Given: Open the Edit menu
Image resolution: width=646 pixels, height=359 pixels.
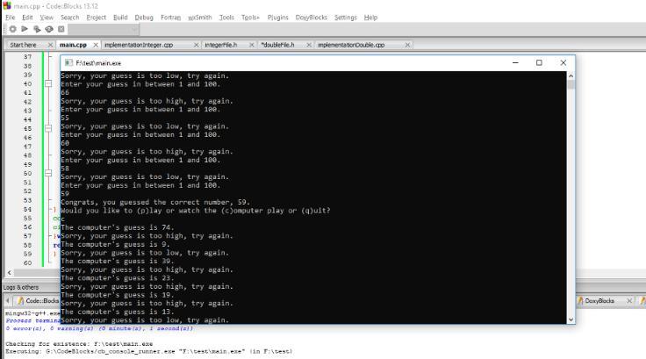Looking at the screenshot, I should pyautogui.click(x=27, y=18).
